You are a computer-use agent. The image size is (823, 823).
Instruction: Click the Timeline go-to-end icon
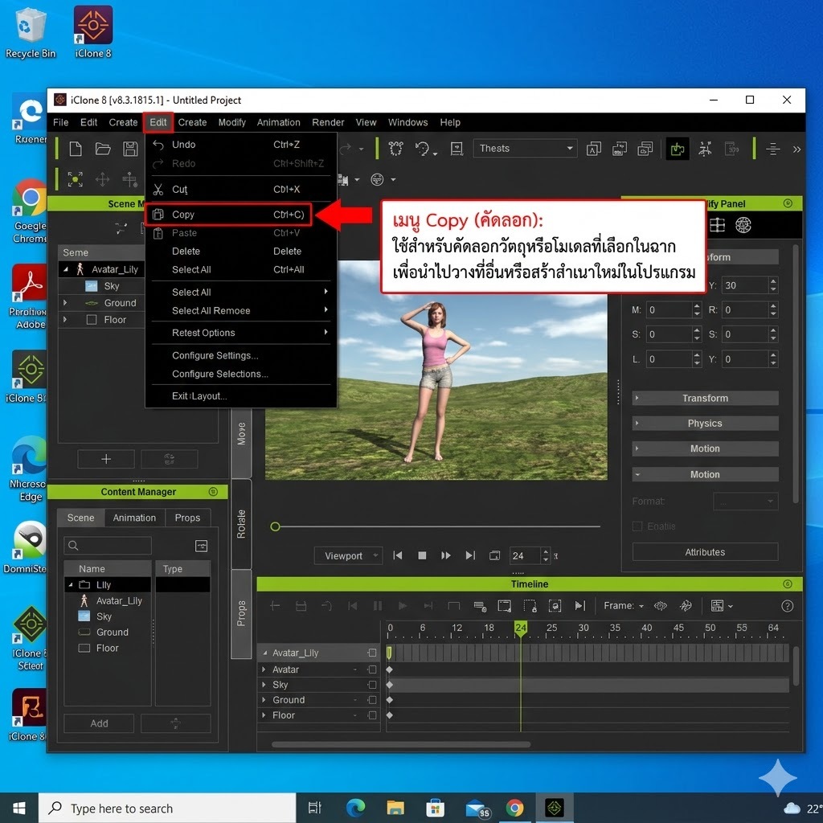tap(580, 606)
